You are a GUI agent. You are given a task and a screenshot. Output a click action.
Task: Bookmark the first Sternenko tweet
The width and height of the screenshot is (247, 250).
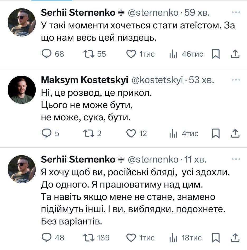[216, 54]
